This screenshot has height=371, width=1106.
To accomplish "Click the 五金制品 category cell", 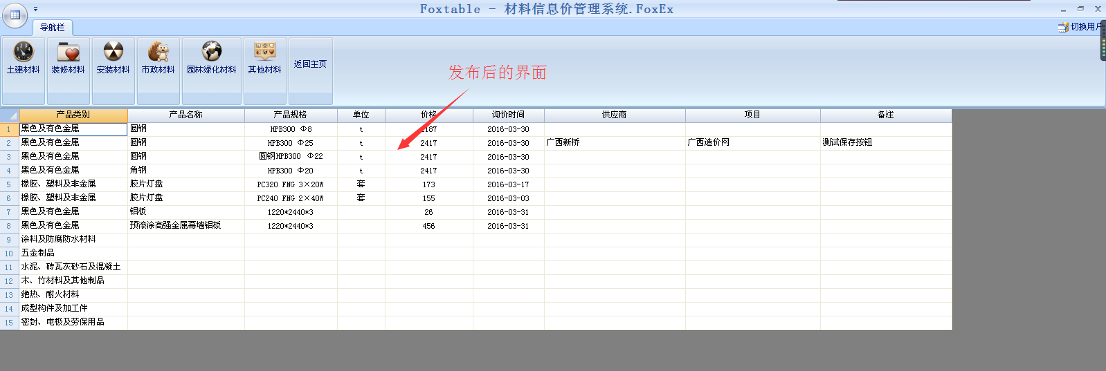I will tap(73, 254).
